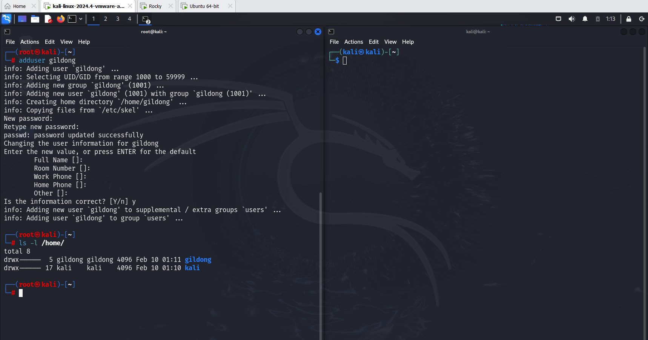The height and width of the screenshot is (340, 648).
Task: Click the log out panel icon
Action: pyautogui.click(x=642, y=19)
